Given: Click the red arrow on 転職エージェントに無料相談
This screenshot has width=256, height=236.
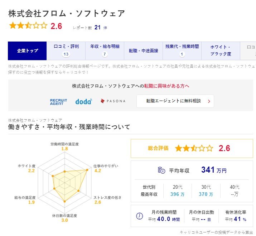Looking at the screenshot, I should click(x=208, y=101).
